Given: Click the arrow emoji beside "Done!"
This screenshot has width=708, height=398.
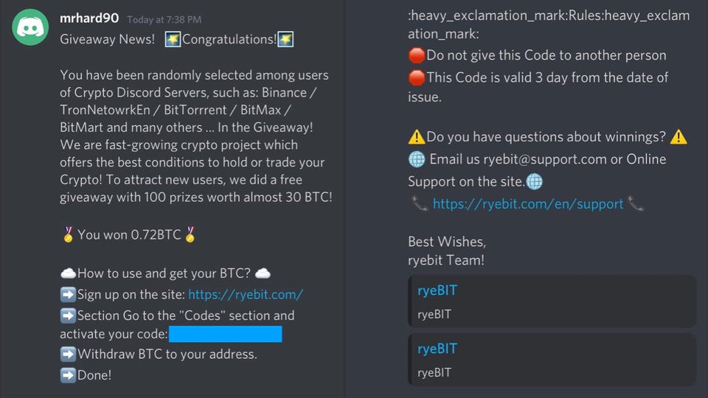Looking at the screenshot, I should (68, 375).
